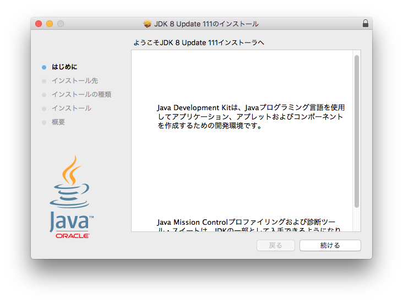Select the はじめに step in sidebar
Image resolution: width=403 pixels, height=303 pixels.
pyautogui.click(x=64, y=67)
